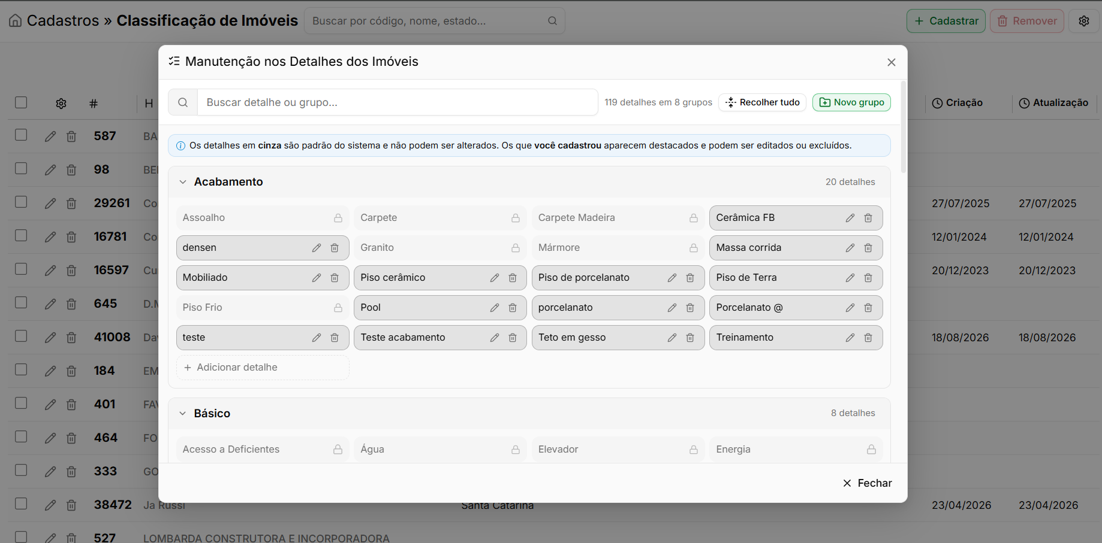Delete row 29261 with trash icon
This screenshot has width=1102, height=543.
(71, 204)
